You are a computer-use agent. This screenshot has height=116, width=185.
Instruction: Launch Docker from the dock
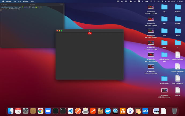(108, 111)
